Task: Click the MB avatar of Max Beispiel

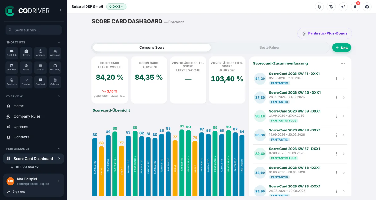Action: (x=11, y=181)
